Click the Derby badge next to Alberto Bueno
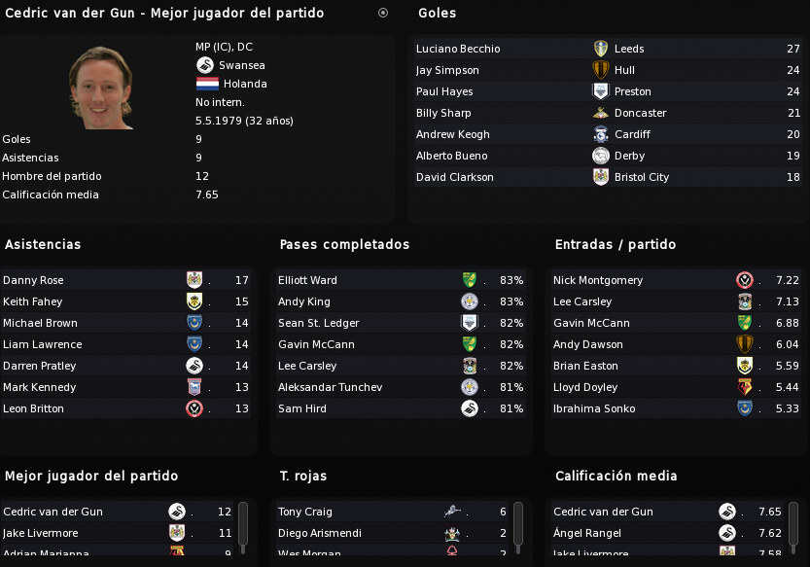Screen dimensions: 810x567 (x=600, y=156)
